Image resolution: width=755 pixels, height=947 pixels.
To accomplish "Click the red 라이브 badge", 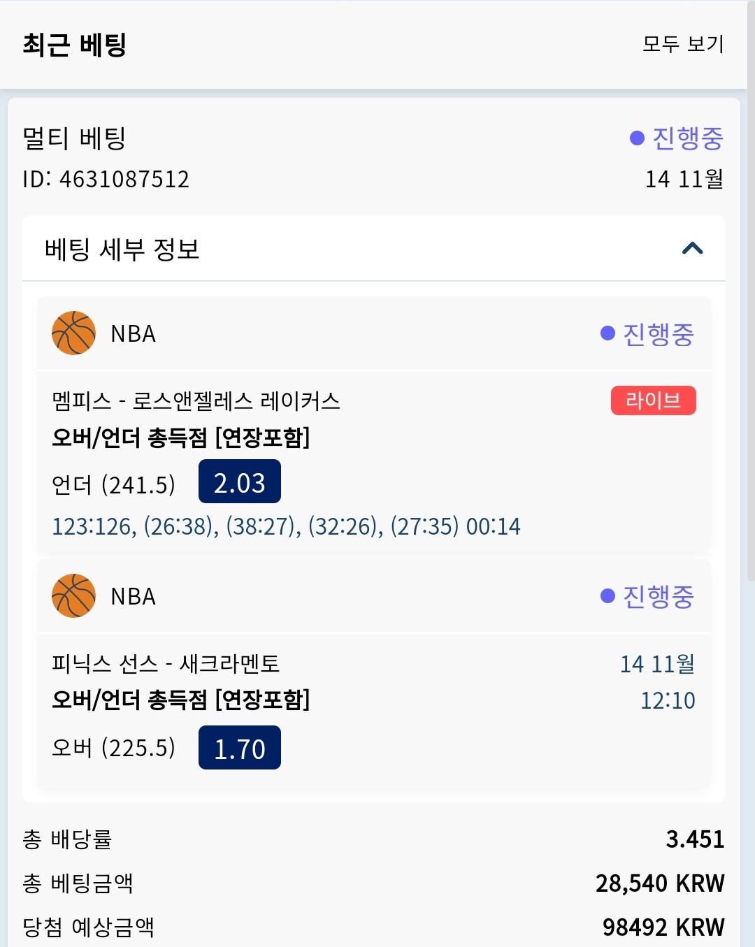I will [653, 400].
